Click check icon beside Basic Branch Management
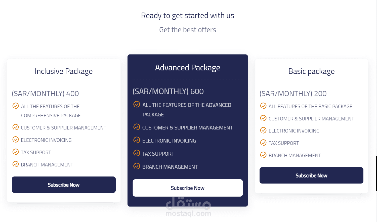 point(263,155)
